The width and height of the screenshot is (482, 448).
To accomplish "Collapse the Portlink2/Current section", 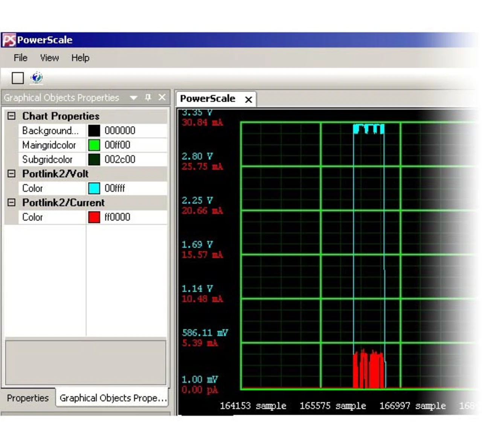I will pyautogui.click(x=12, y=203).
